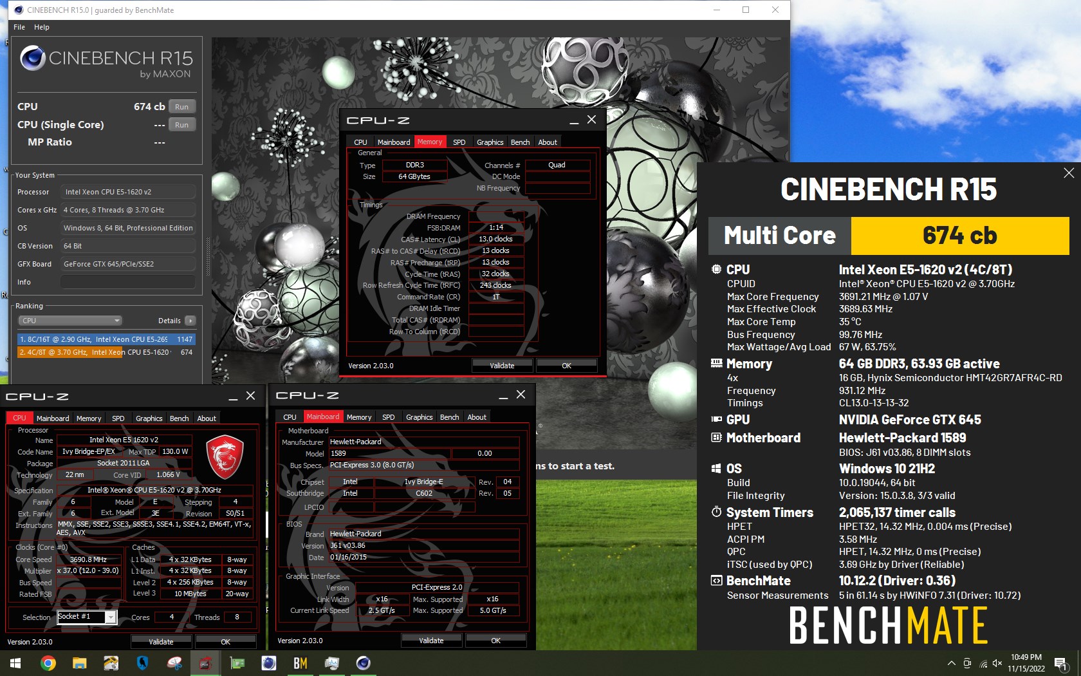Click the System Timers clock icon in BenchMate
The image size is (1081, 676).
click(716, 512)
